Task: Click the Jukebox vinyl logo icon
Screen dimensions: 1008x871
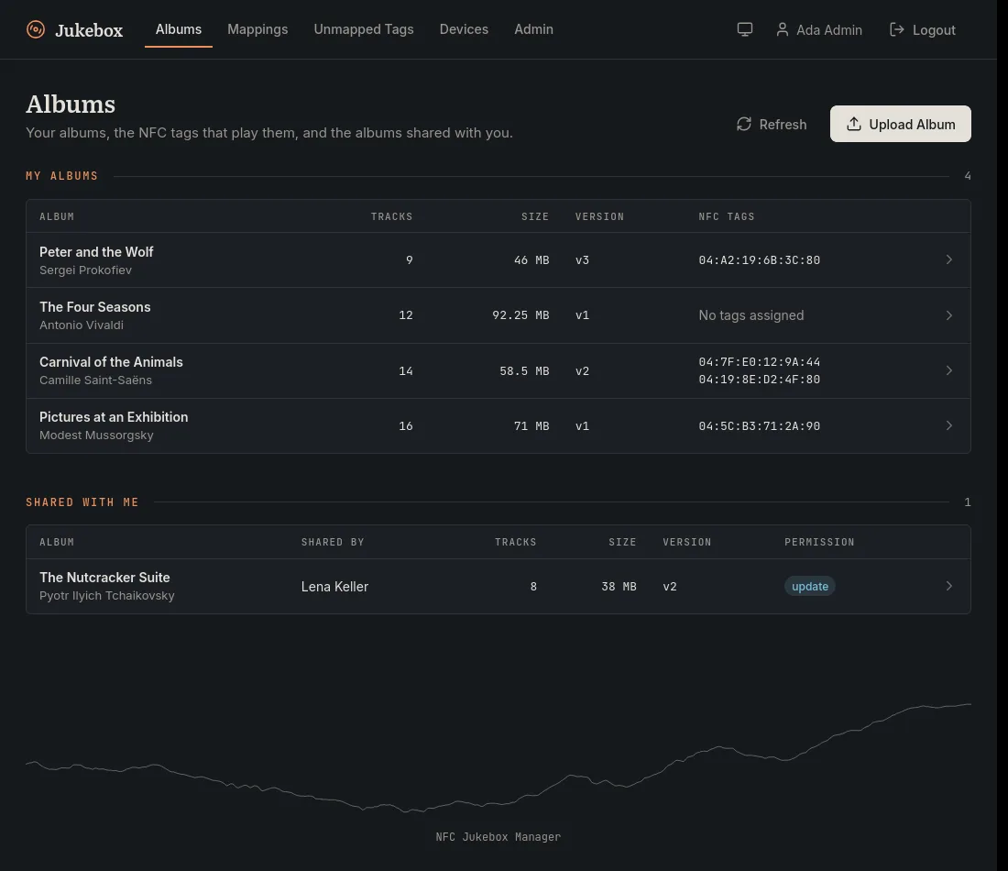Action: [x=36, y=29]
